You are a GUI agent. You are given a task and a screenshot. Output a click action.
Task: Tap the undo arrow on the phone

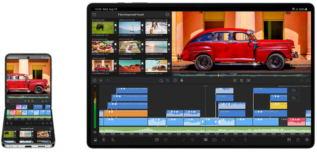(46, 101)
